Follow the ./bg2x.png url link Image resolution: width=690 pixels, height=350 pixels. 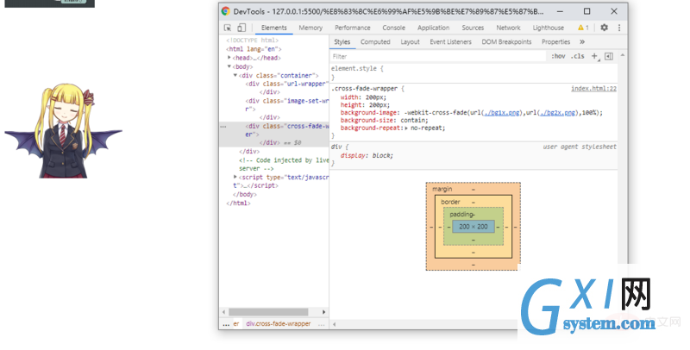click(x=557, y=113)
